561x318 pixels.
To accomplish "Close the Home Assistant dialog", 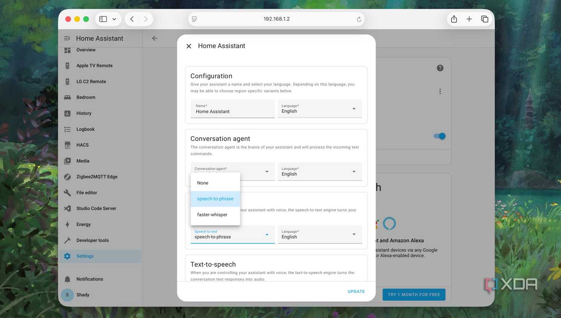I will pos(189,46).
